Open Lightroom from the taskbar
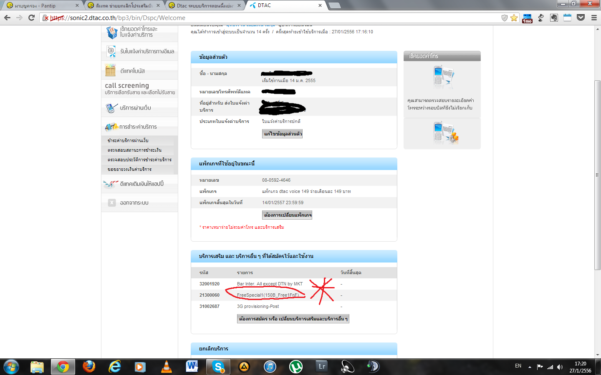601x375 pixels. [322, 367]
